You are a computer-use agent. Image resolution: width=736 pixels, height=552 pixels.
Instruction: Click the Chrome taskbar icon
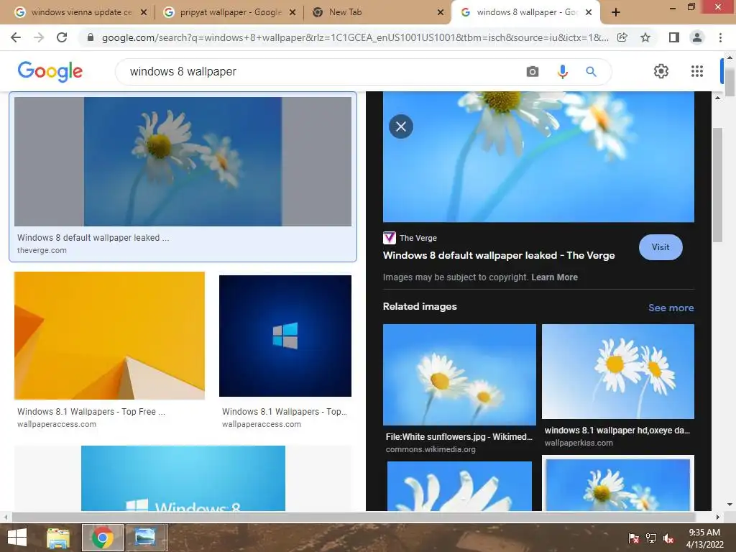[x=103, y=538]
